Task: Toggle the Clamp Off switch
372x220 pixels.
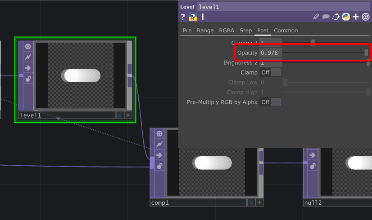Action: [x=271, y=72]
